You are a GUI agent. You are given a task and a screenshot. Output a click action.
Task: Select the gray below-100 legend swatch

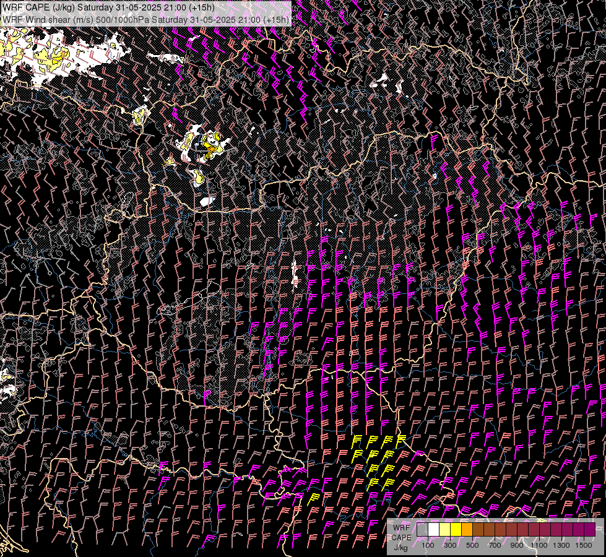(422, 529)
